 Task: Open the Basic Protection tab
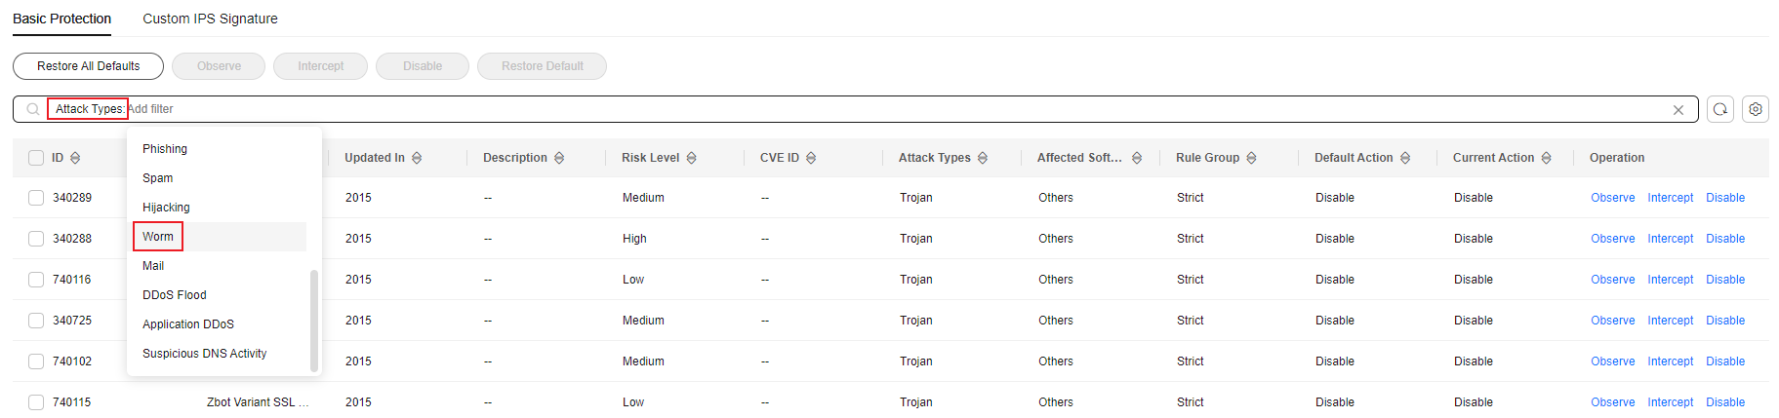tap(61, 19)
